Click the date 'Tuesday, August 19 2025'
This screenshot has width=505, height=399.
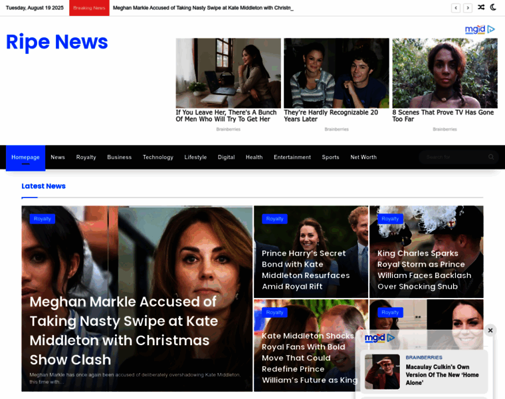click(x=35, y=8)
